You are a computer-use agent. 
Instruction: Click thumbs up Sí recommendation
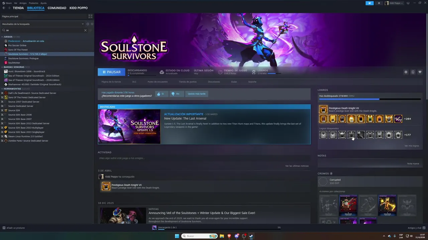point(162,94)
